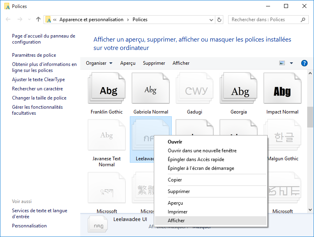The image size is (314, 237).
Task: Choose Ouvrir in the context menu
Action: coord(211,142)
